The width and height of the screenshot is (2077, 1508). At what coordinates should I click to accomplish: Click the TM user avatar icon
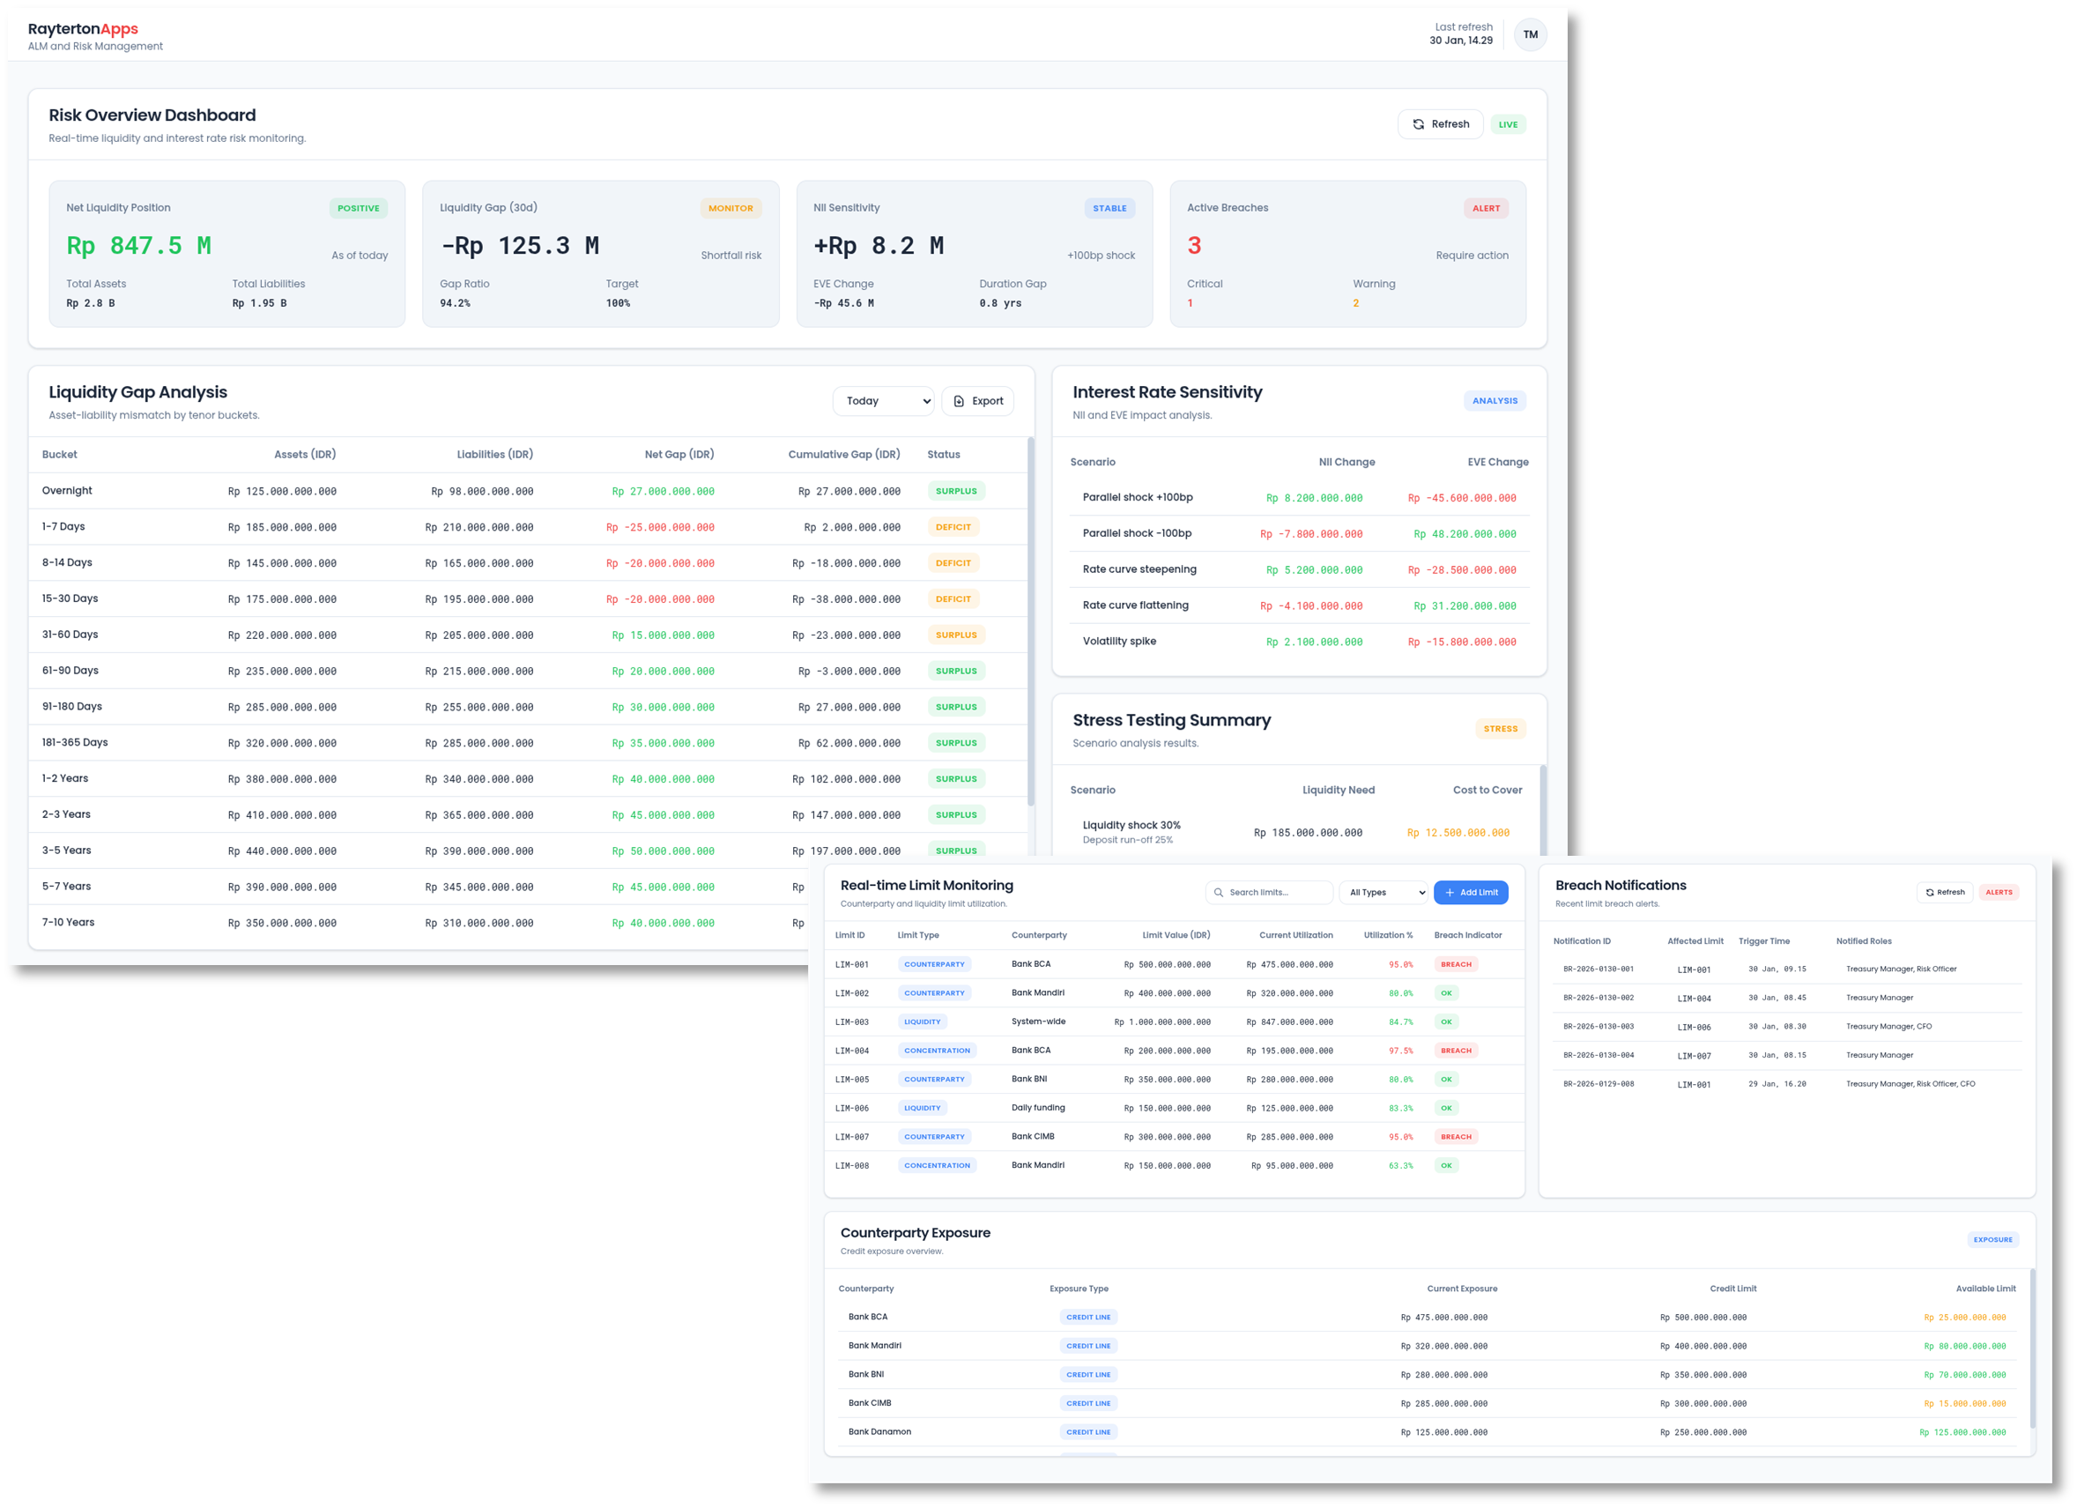pos(1530,35)
